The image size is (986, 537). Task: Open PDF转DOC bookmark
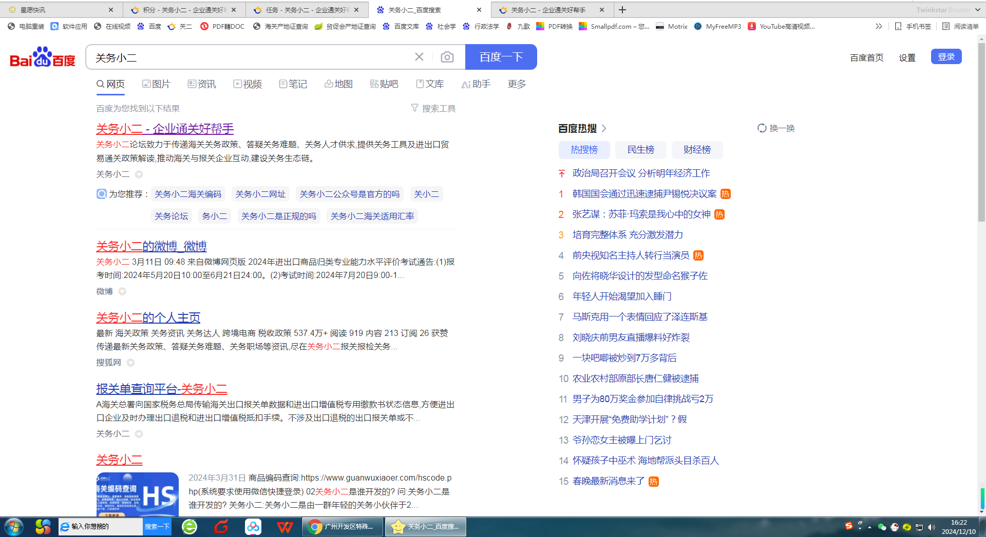coord(222,26)
